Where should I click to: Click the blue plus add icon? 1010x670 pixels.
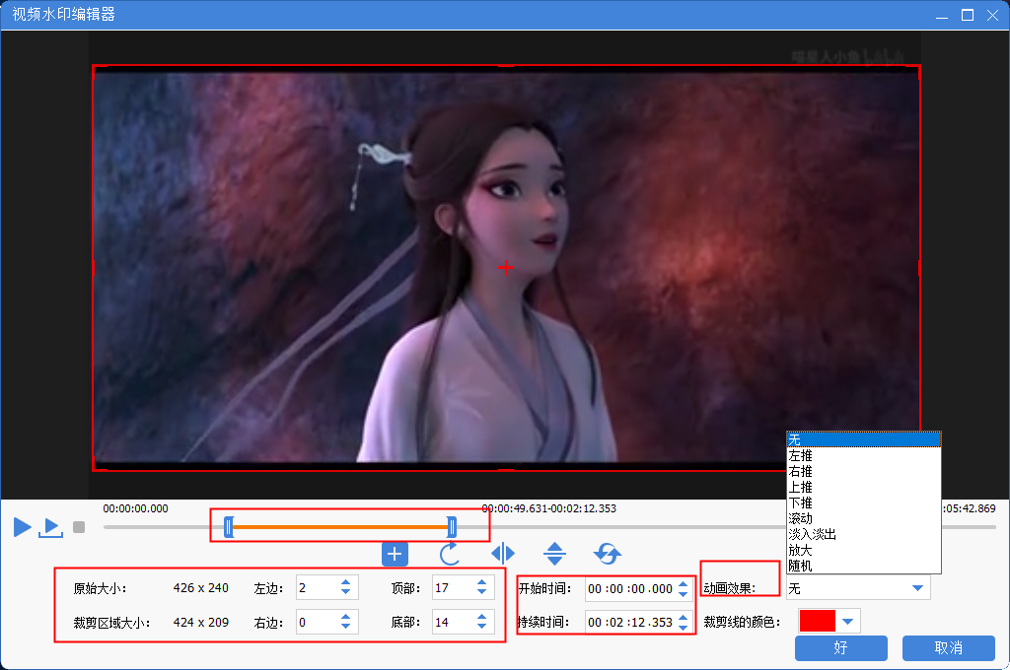pos(395,554)
